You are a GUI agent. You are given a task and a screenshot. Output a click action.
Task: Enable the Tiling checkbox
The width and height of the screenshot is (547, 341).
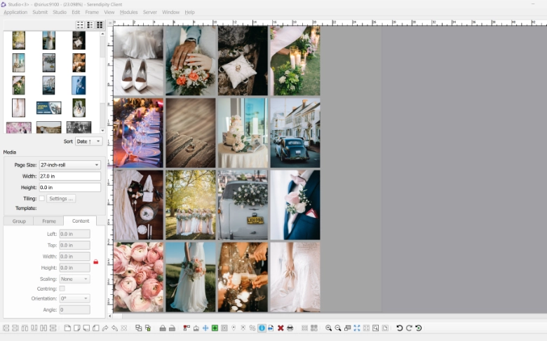click(42, 198)
